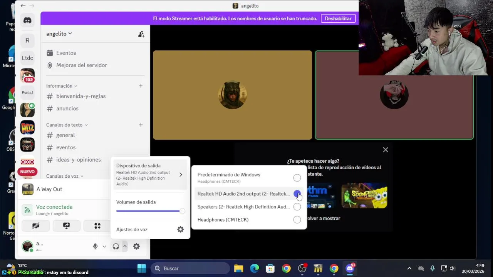
Task: Open Microsoft Edge from taskbar
Action: click(255, 269)
